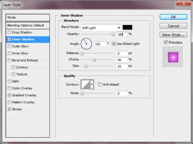Click the contour curve thumbnail
Viewport: 193px width, 144px height.
[x=86, y=84]
